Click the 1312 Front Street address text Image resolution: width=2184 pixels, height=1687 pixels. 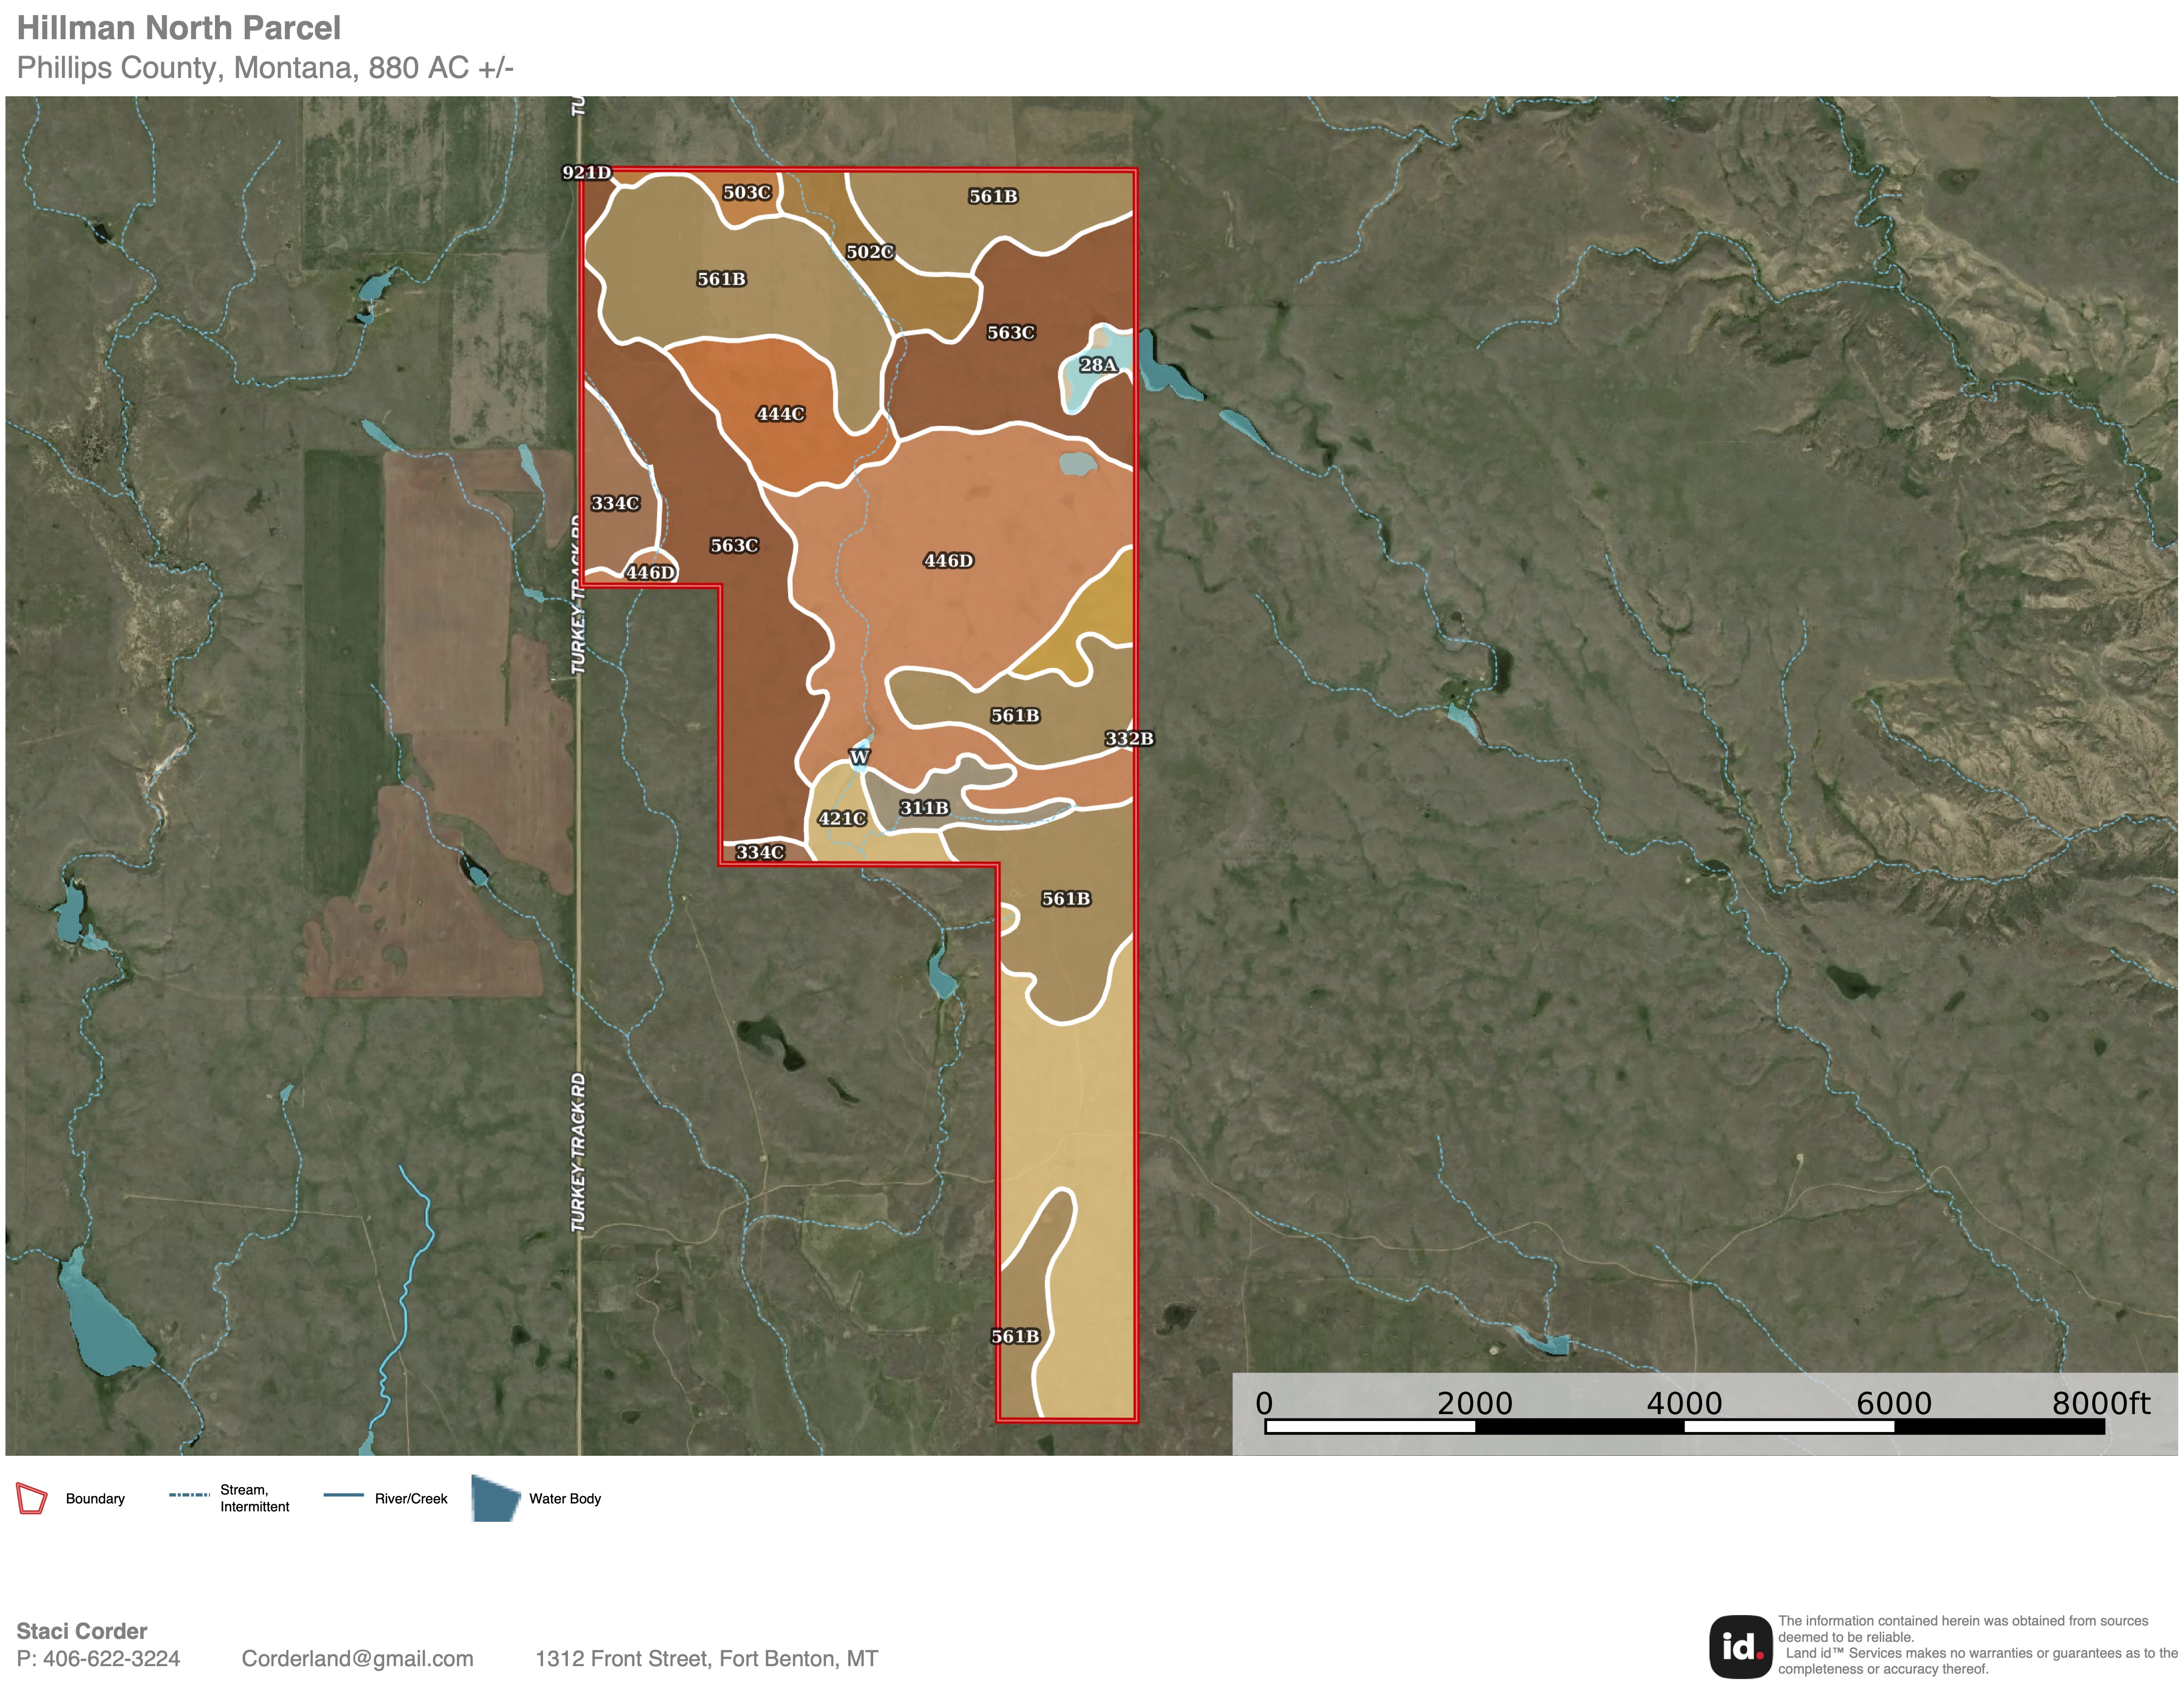706,1659
